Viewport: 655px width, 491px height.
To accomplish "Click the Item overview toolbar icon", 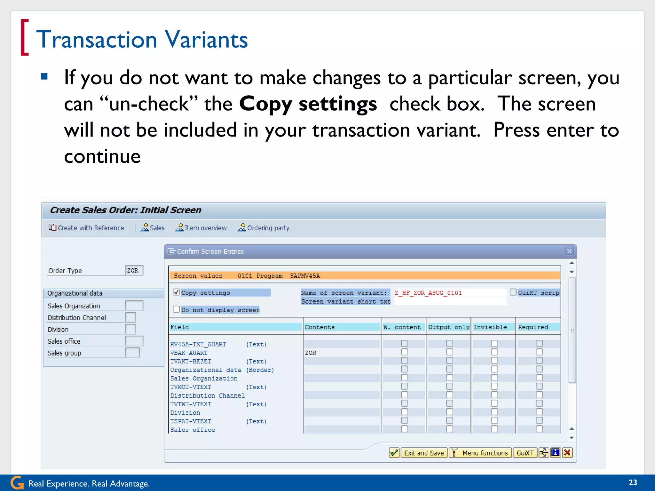I will pos(179,228).
